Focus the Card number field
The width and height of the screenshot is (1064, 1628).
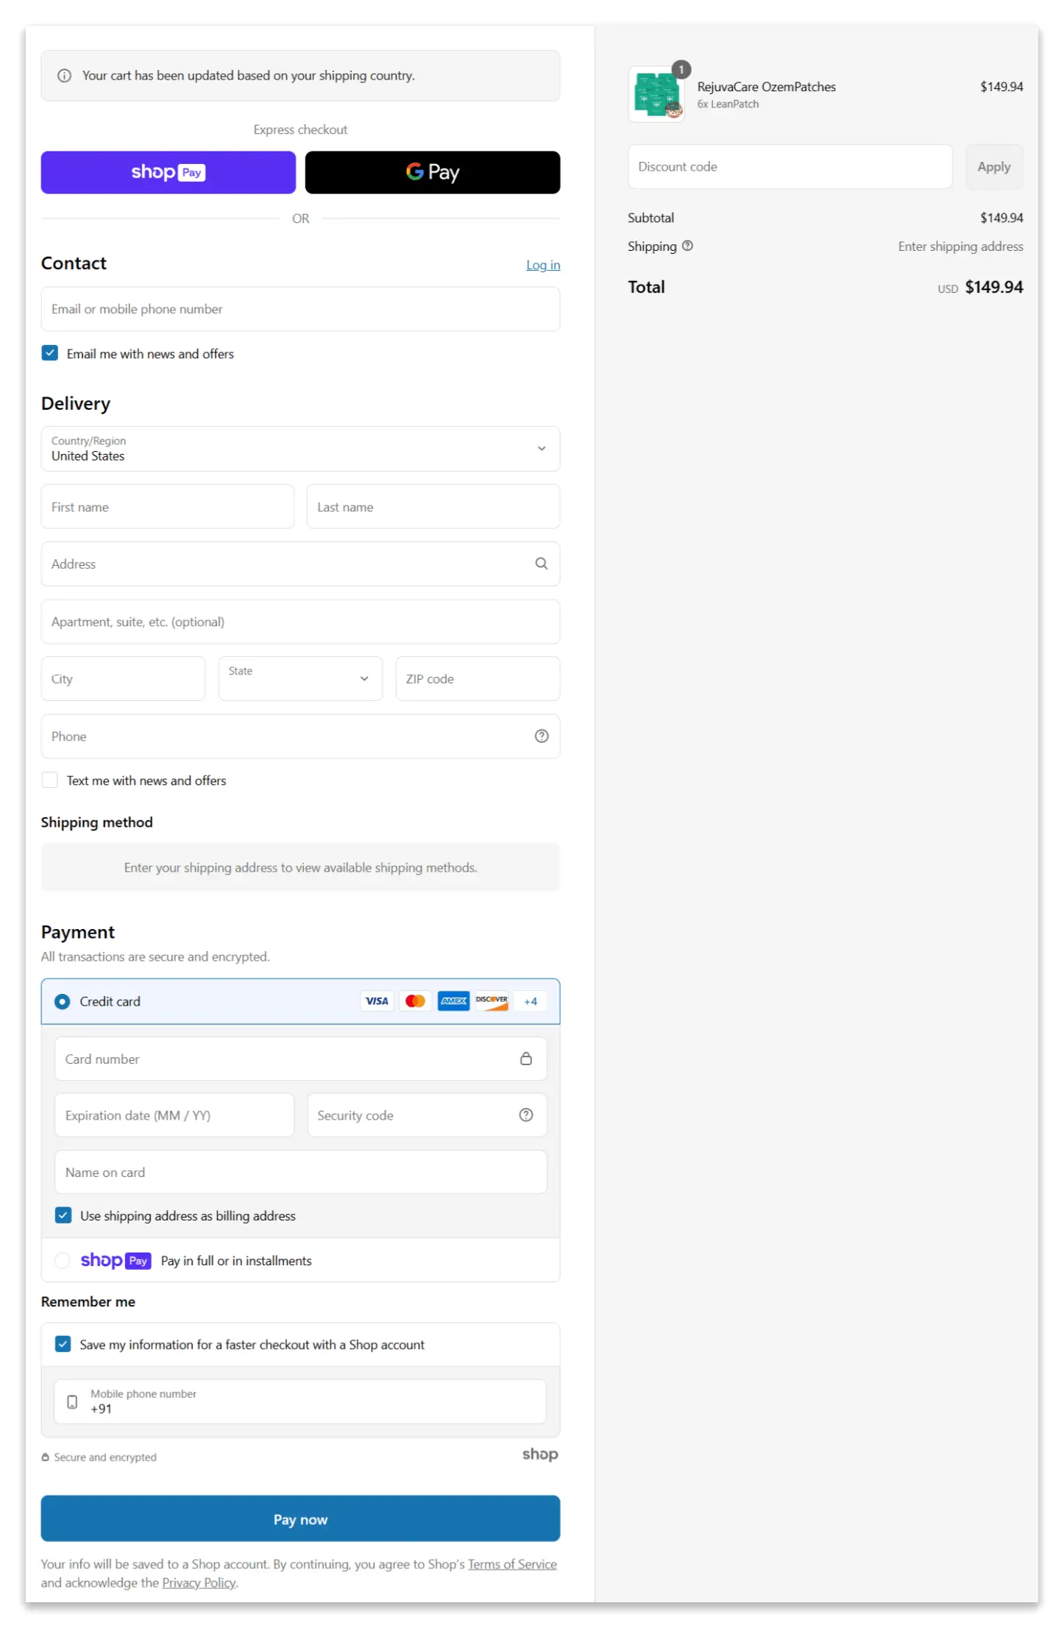[x=300, y=1059]
